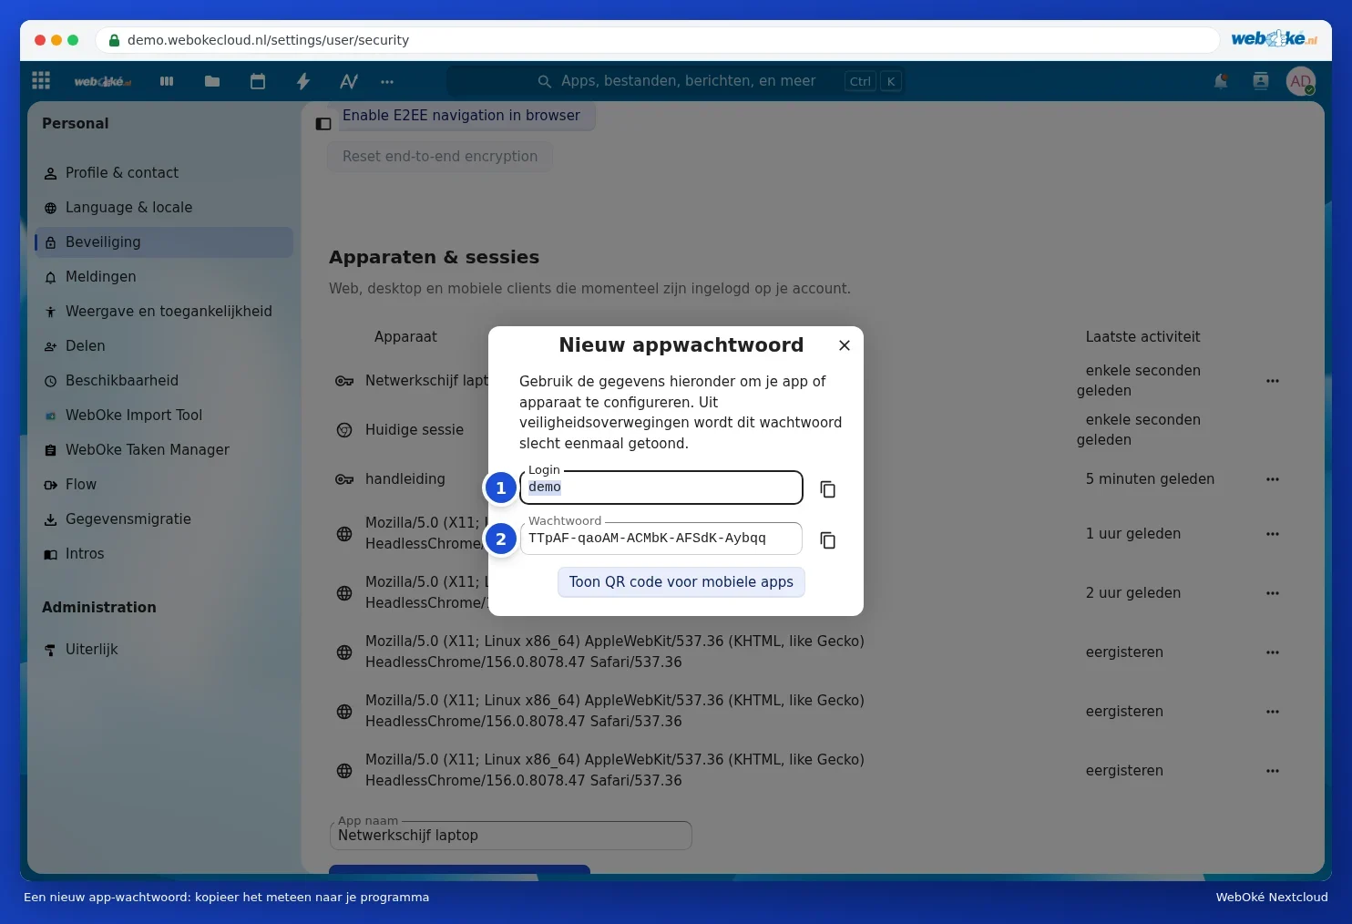Viewport: 1352px width, 924px height.
Task: Open options for Netwerkschijf laptop session
Action: click(x=1273, y=381)
